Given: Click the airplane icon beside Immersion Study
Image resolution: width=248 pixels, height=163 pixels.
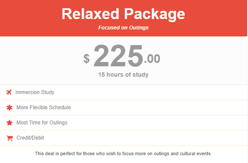Looking at the screenshot, I should click(x=9, y=92).
